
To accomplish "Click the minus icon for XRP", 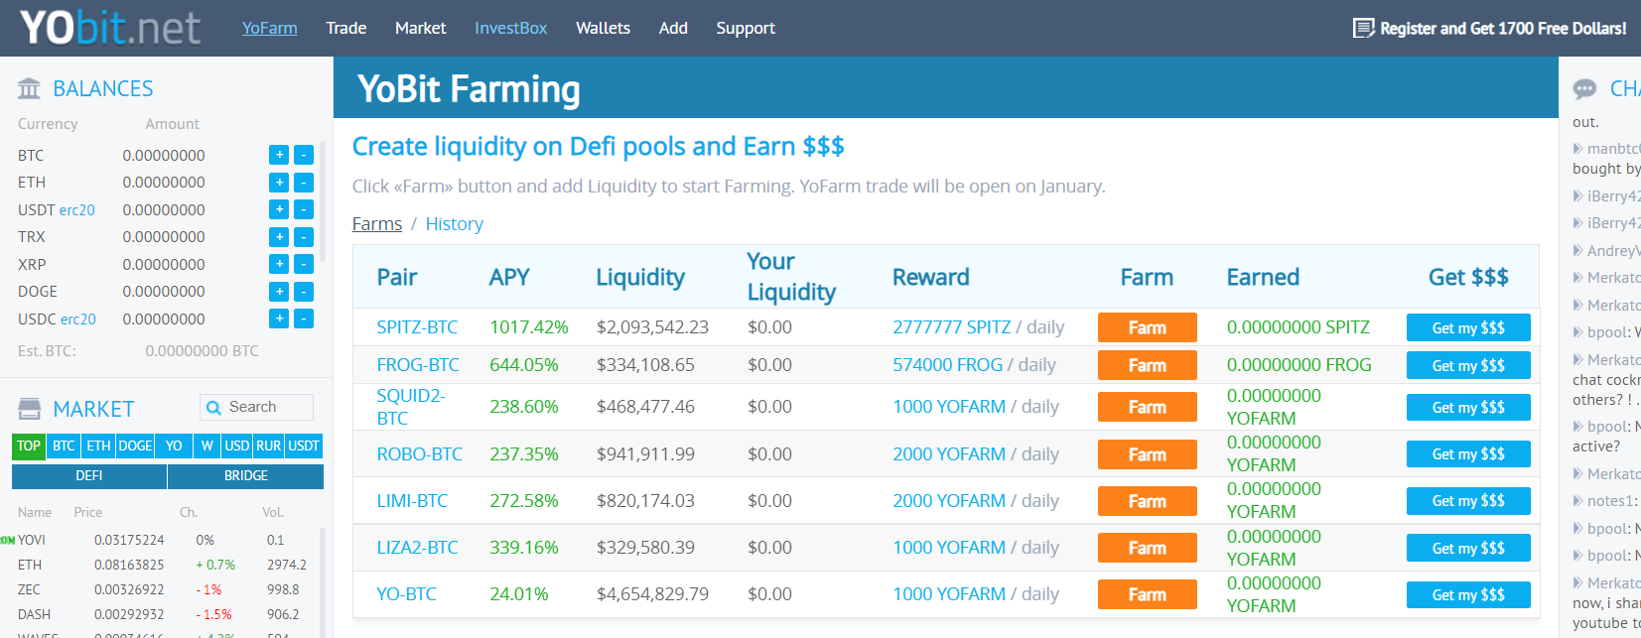I will tap(304, 264).
